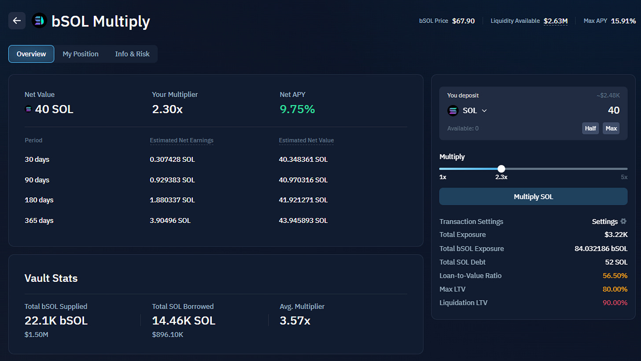This screenshot has height=361, width=641.
Task: Click the 40.348361 SOL net value
Action: 303,159
